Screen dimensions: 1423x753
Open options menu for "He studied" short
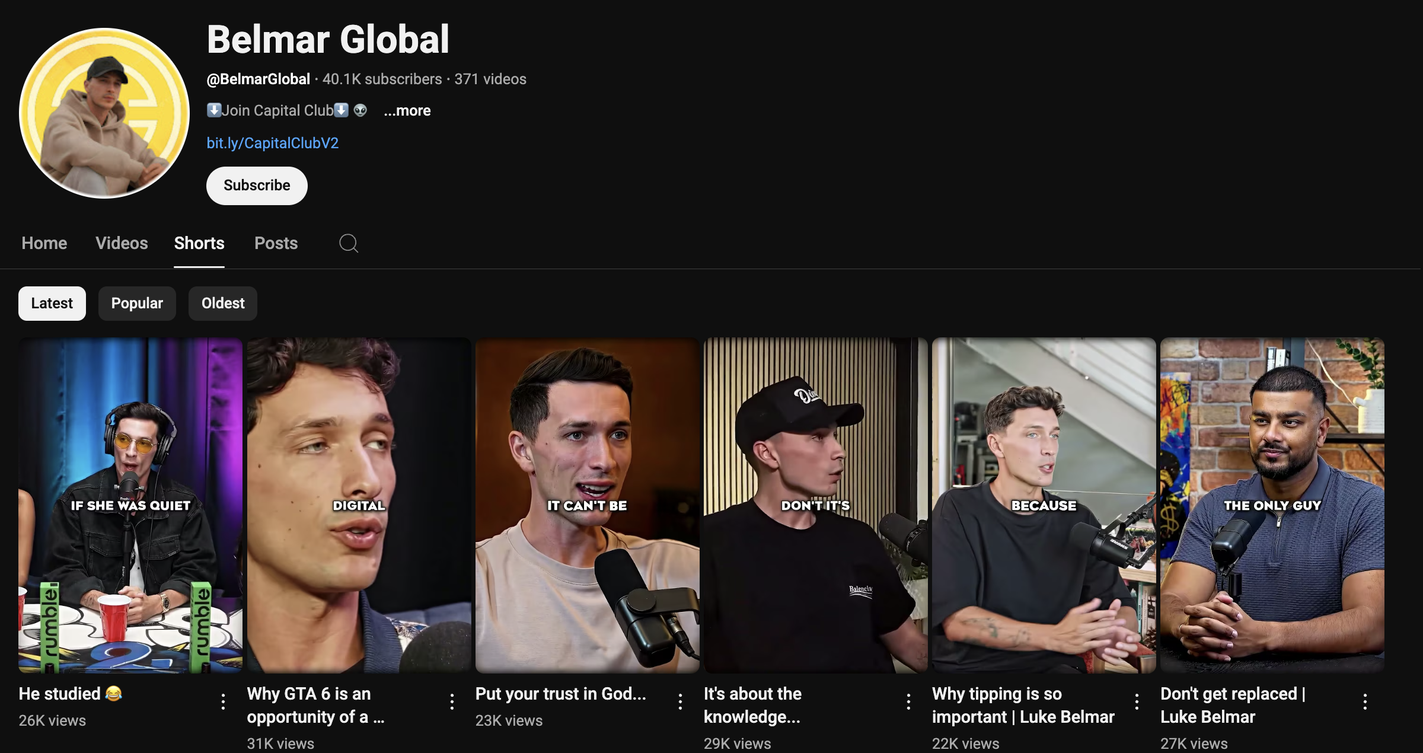[x=223, y=702]
